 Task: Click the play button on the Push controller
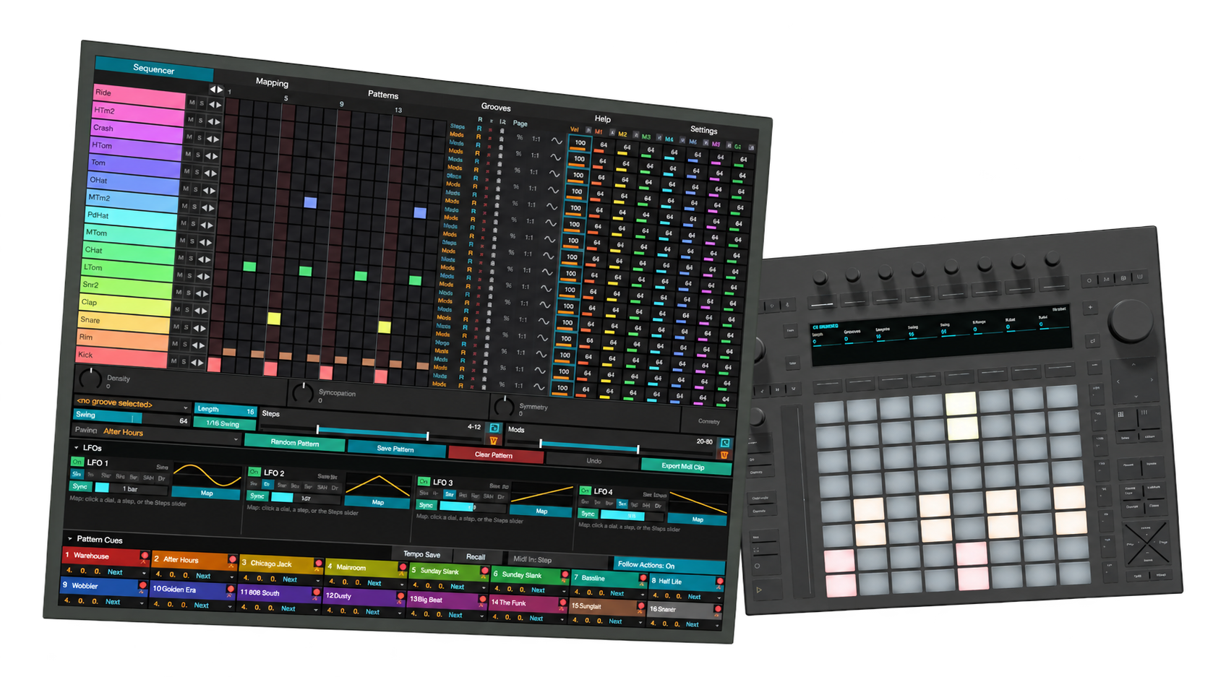tap(759, 590)
